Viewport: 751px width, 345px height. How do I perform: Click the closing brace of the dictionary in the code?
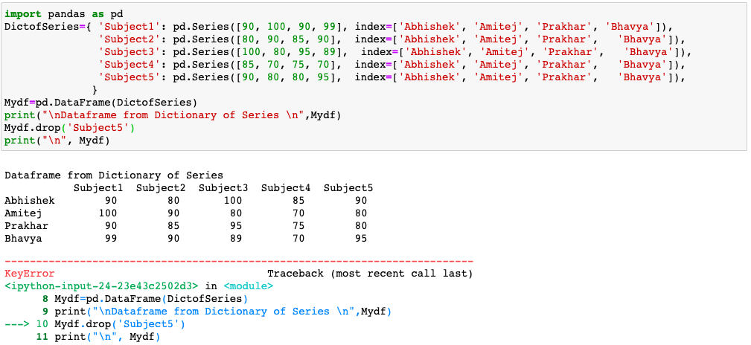point(95,90)
